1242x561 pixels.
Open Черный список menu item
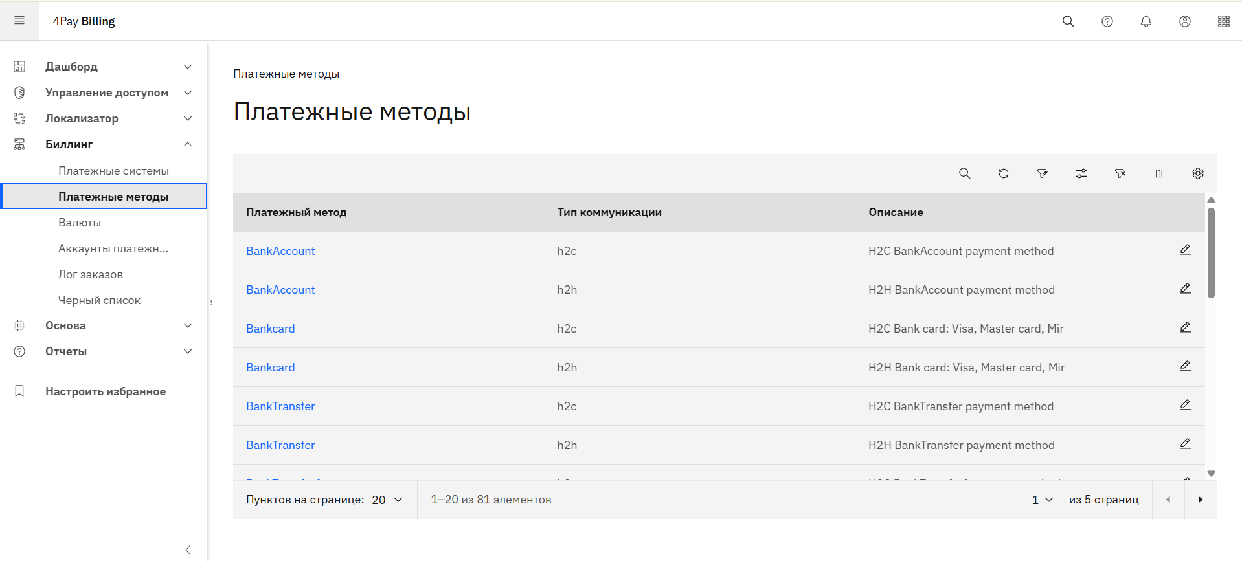point(99,300)
